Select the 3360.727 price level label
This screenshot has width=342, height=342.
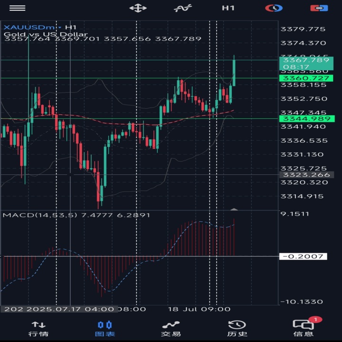(x=306, y=78)
